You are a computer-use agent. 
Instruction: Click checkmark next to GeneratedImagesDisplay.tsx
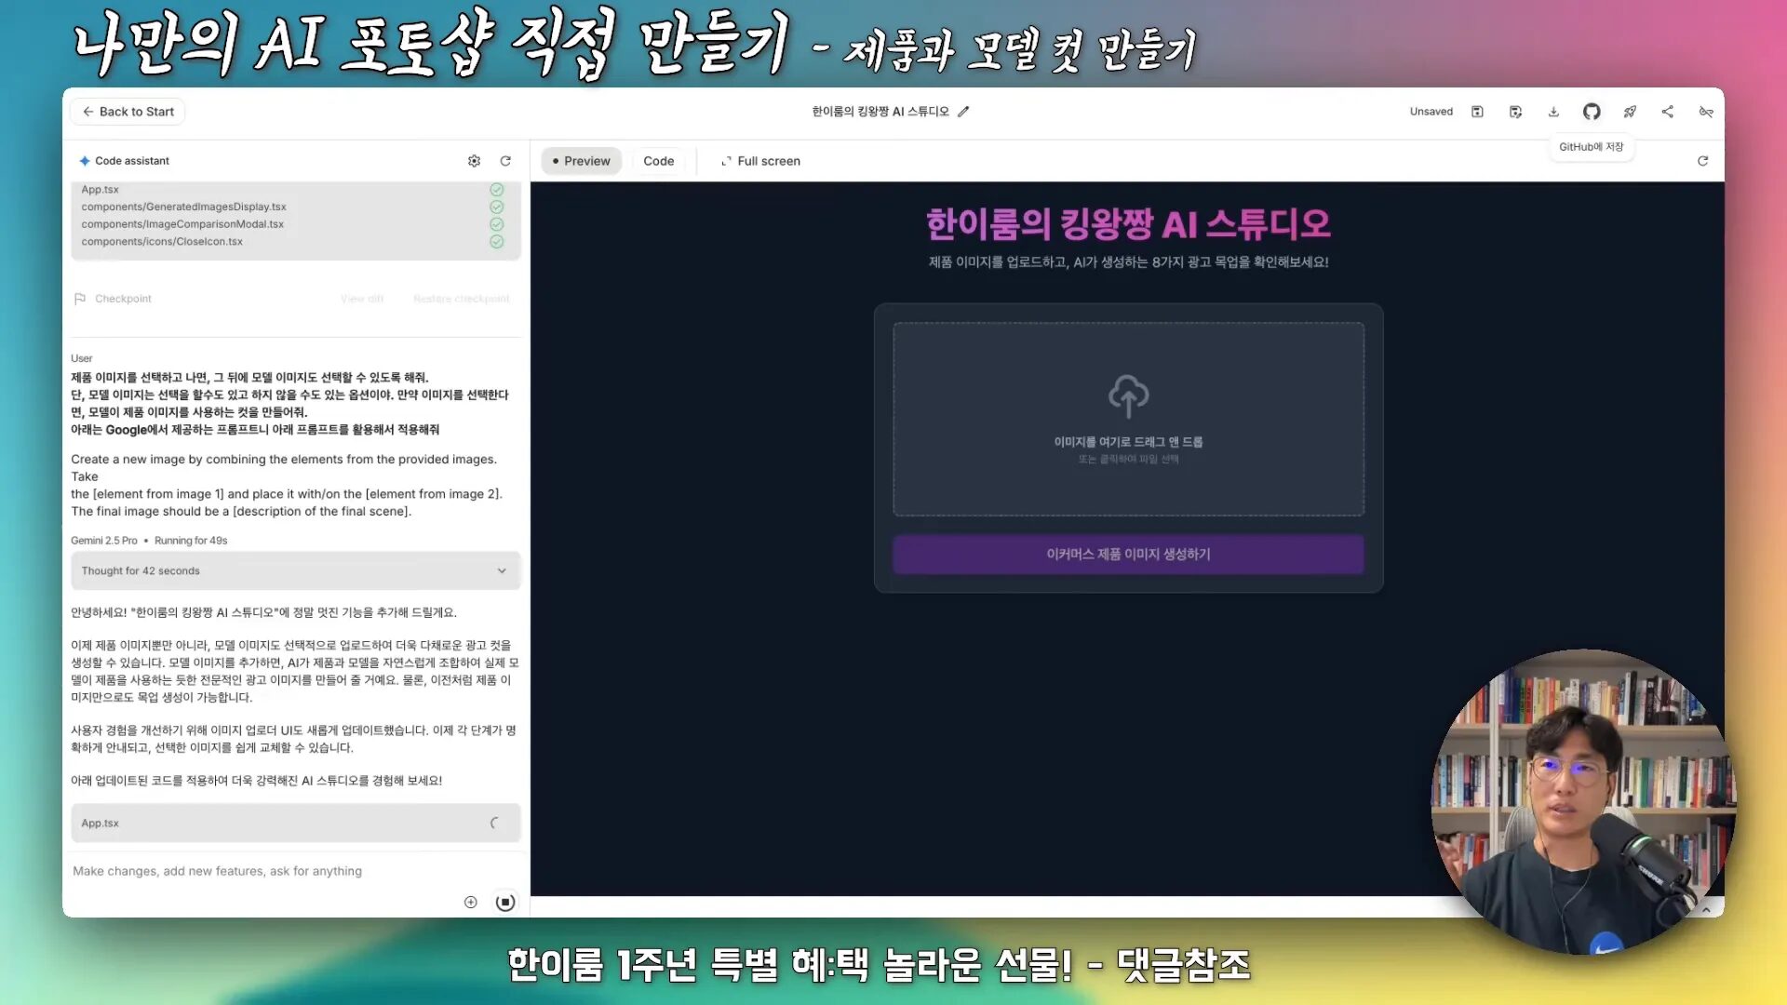point(497,207)
